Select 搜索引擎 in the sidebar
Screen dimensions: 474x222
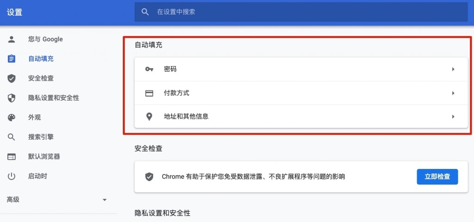point(41,137)
